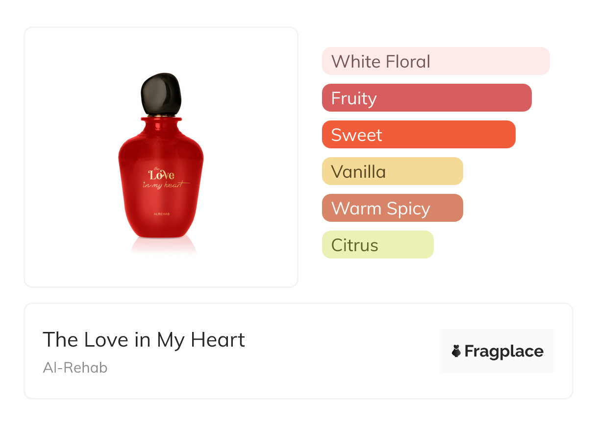
Task: Select the Warm Spicy accord bar
Action: point(392,208)
